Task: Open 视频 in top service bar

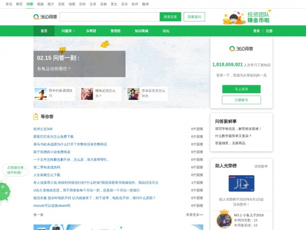Action: tap(40, 4)
